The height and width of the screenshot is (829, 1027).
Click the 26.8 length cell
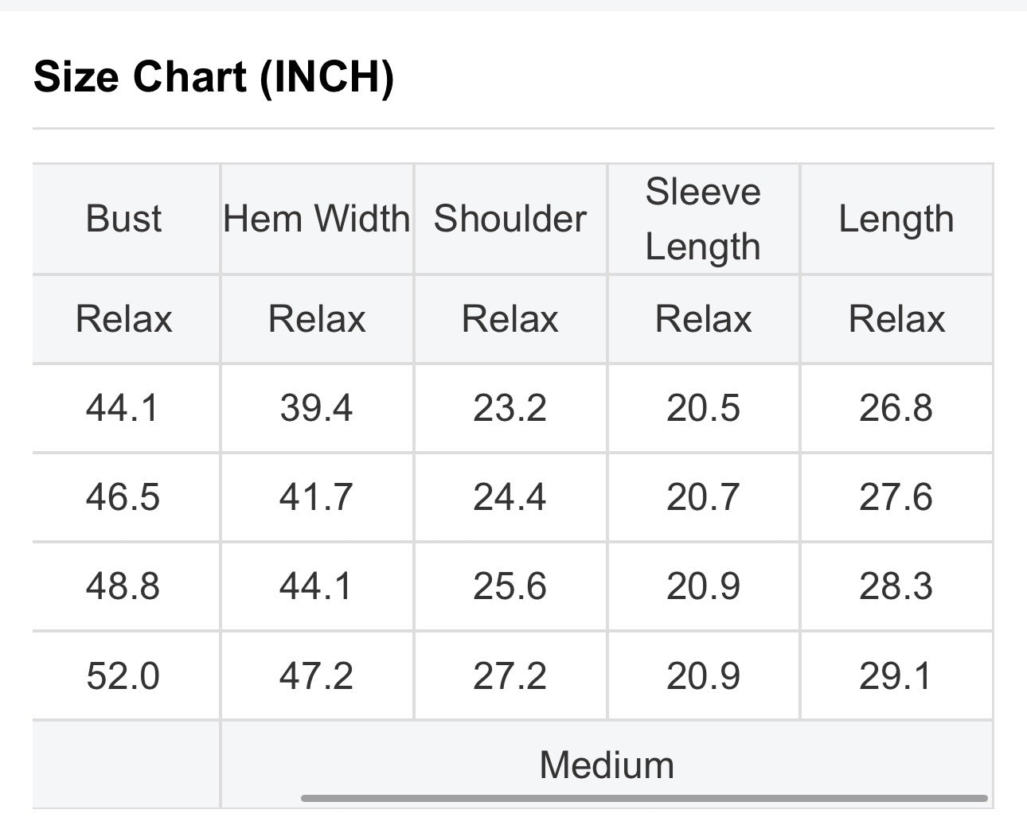(x=896, y=409)
